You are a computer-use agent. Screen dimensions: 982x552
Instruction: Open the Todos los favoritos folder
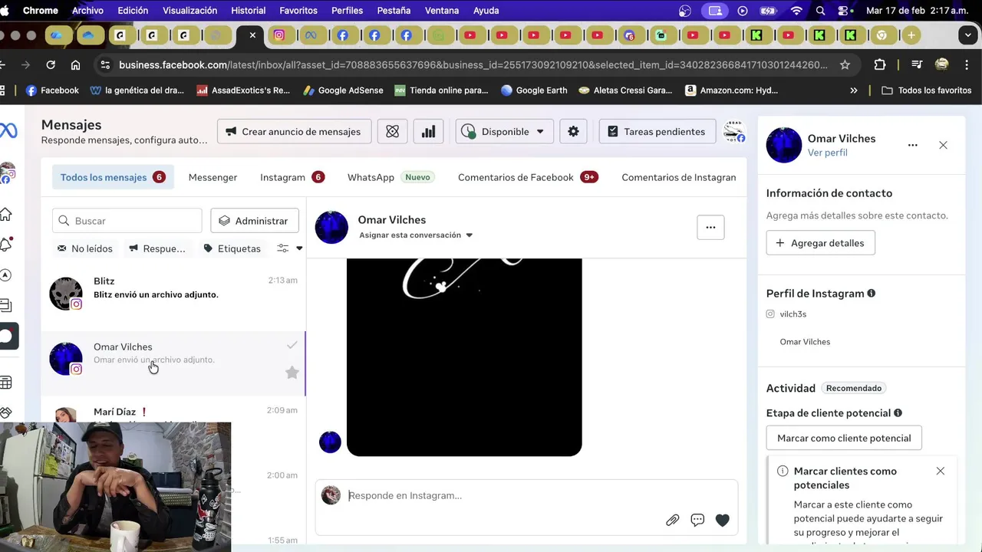tap(927, 90)
